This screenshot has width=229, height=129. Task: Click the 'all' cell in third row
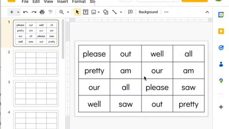point(126,87)
